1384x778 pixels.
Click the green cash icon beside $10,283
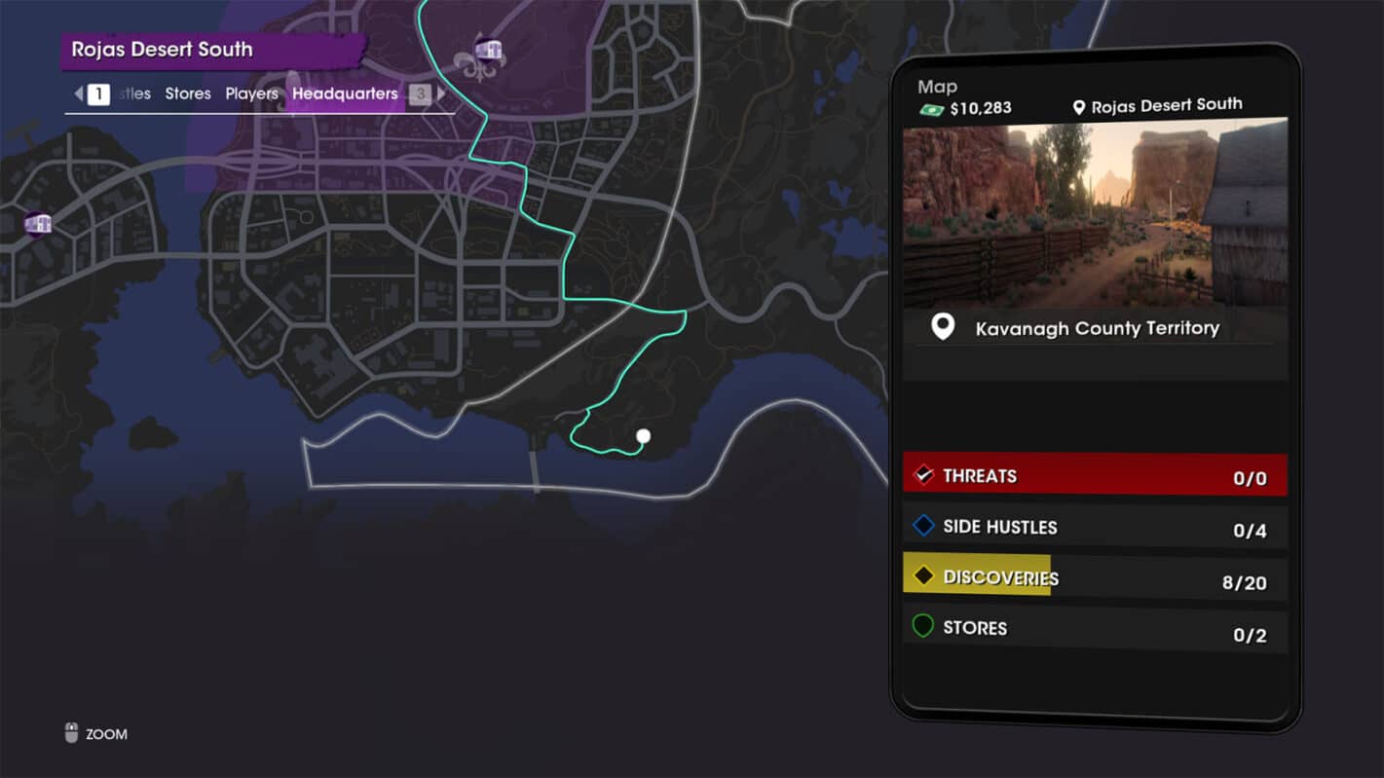tap(931, 109)
